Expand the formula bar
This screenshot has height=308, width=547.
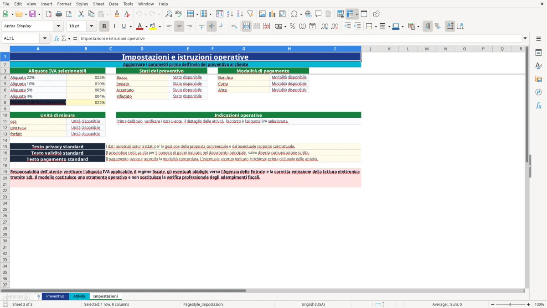[525, 38]
